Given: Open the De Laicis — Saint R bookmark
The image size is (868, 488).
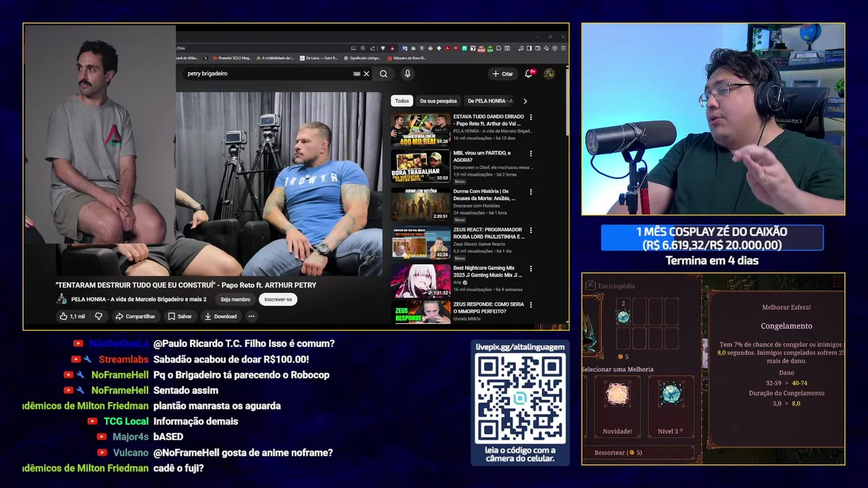Looking at the screenshot, I should [x=318, y=58].
